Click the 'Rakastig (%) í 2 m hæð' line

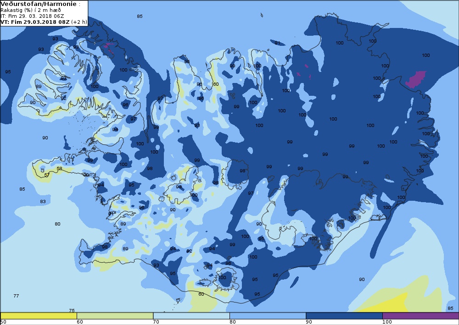tap(31, 10)
